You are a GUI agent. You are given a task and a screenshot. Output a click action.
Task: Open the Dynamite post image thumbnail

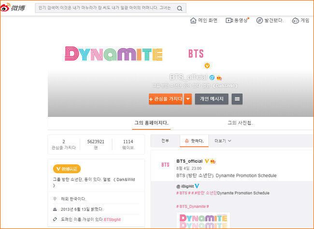click(x=203, y=221)
